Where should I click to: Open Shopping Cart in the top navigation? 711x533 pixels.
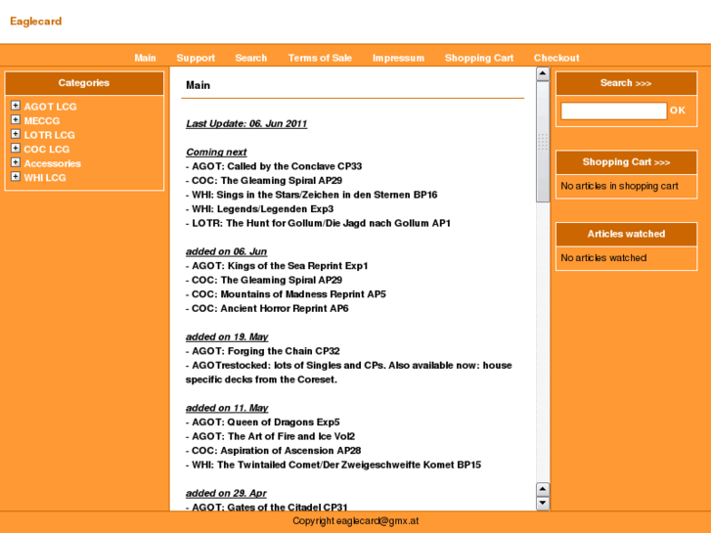[x=479, y=58]
